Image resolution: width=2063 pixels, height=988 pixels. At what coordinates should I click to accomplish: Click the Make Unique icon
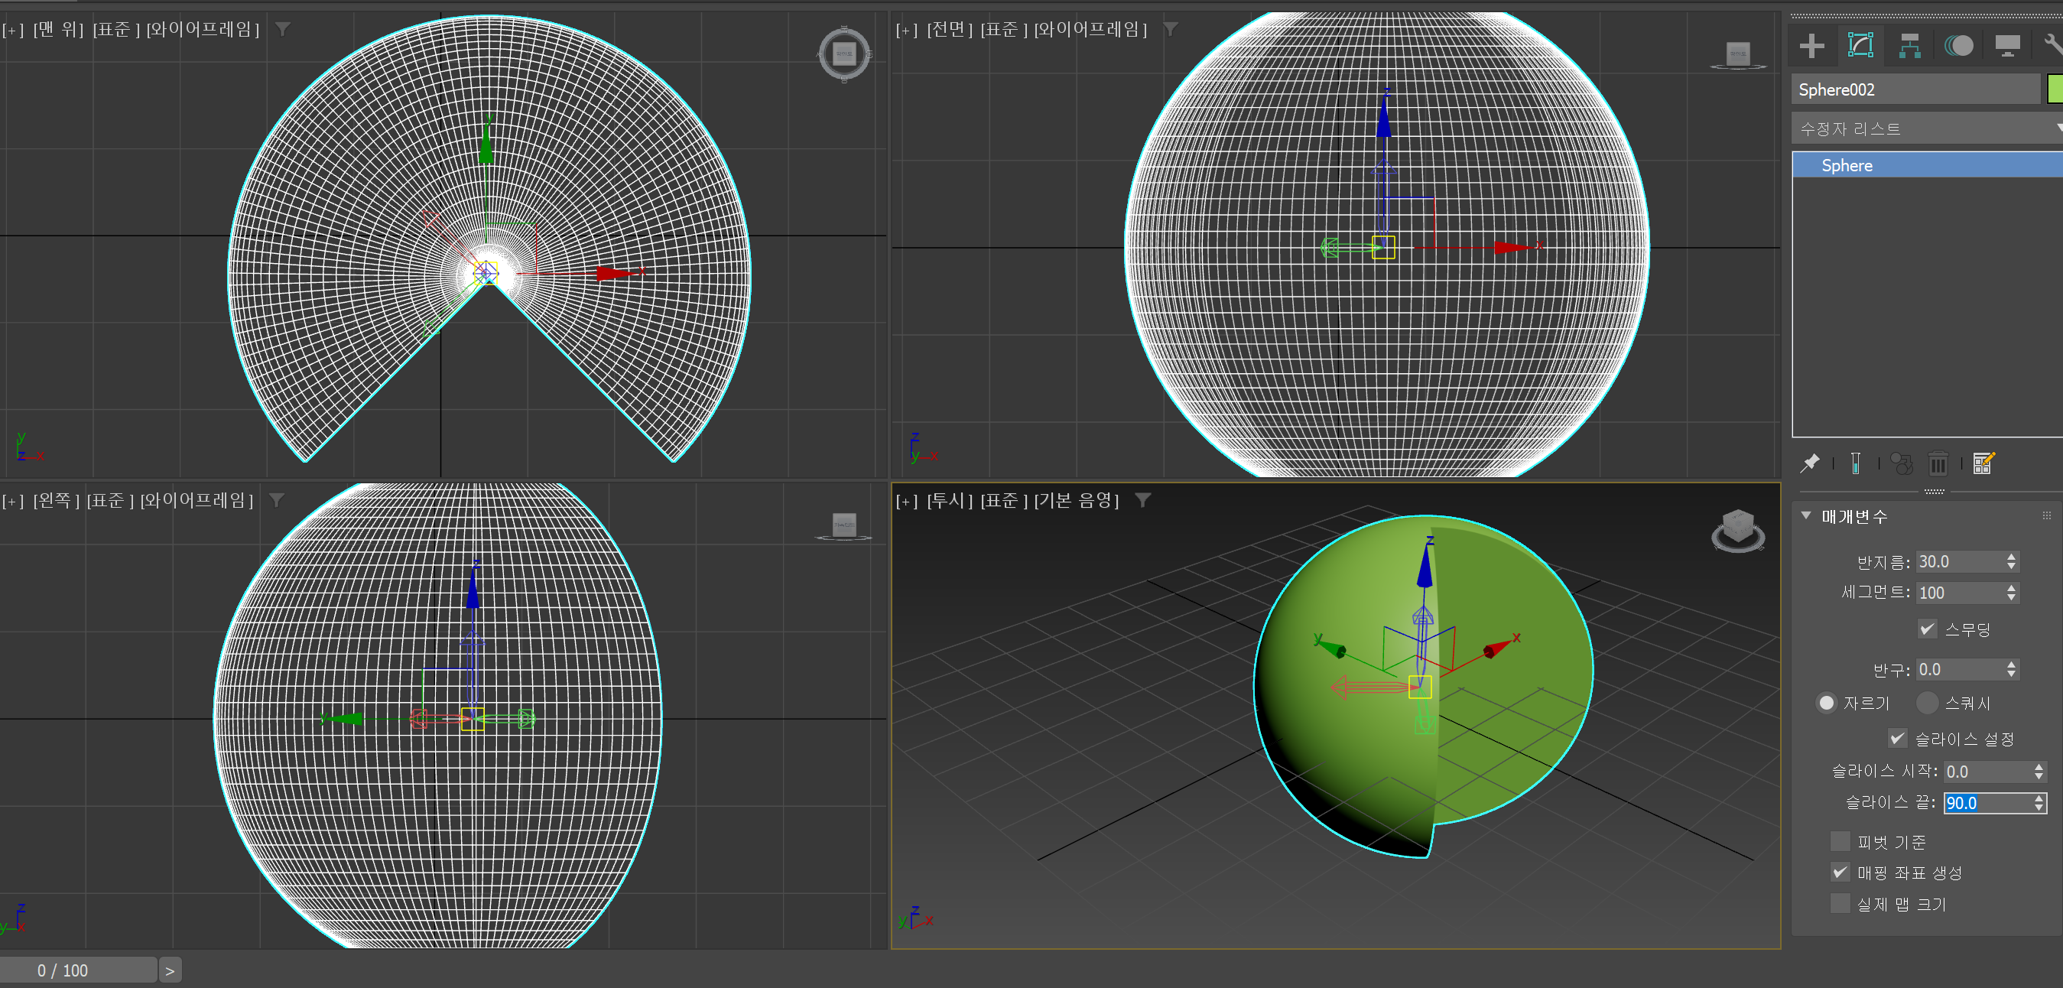(1901, 463)
